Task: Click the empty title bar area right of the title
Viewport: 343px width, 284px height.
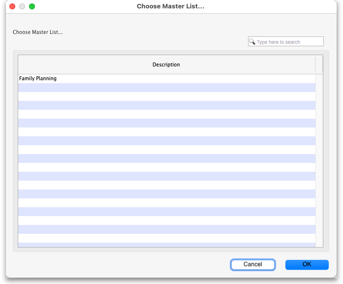Action: point(271,6)
